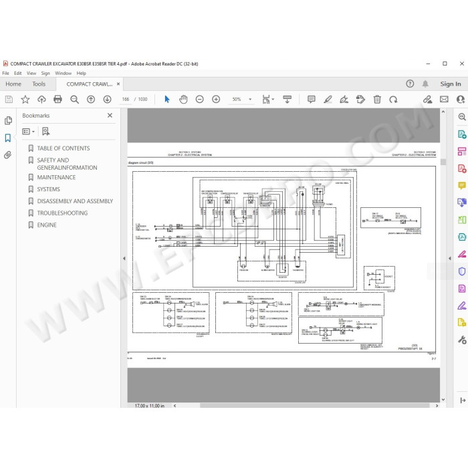Click the stamp tool icon
This screenshot has width=468, height=468.
coord(360,99)
